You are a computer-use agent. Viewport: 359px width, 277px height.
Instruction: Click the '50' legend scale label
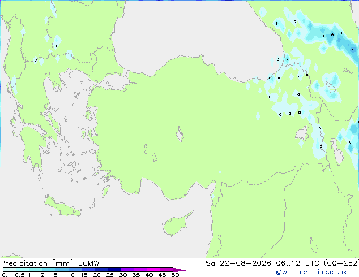click(x=175, y=275)
